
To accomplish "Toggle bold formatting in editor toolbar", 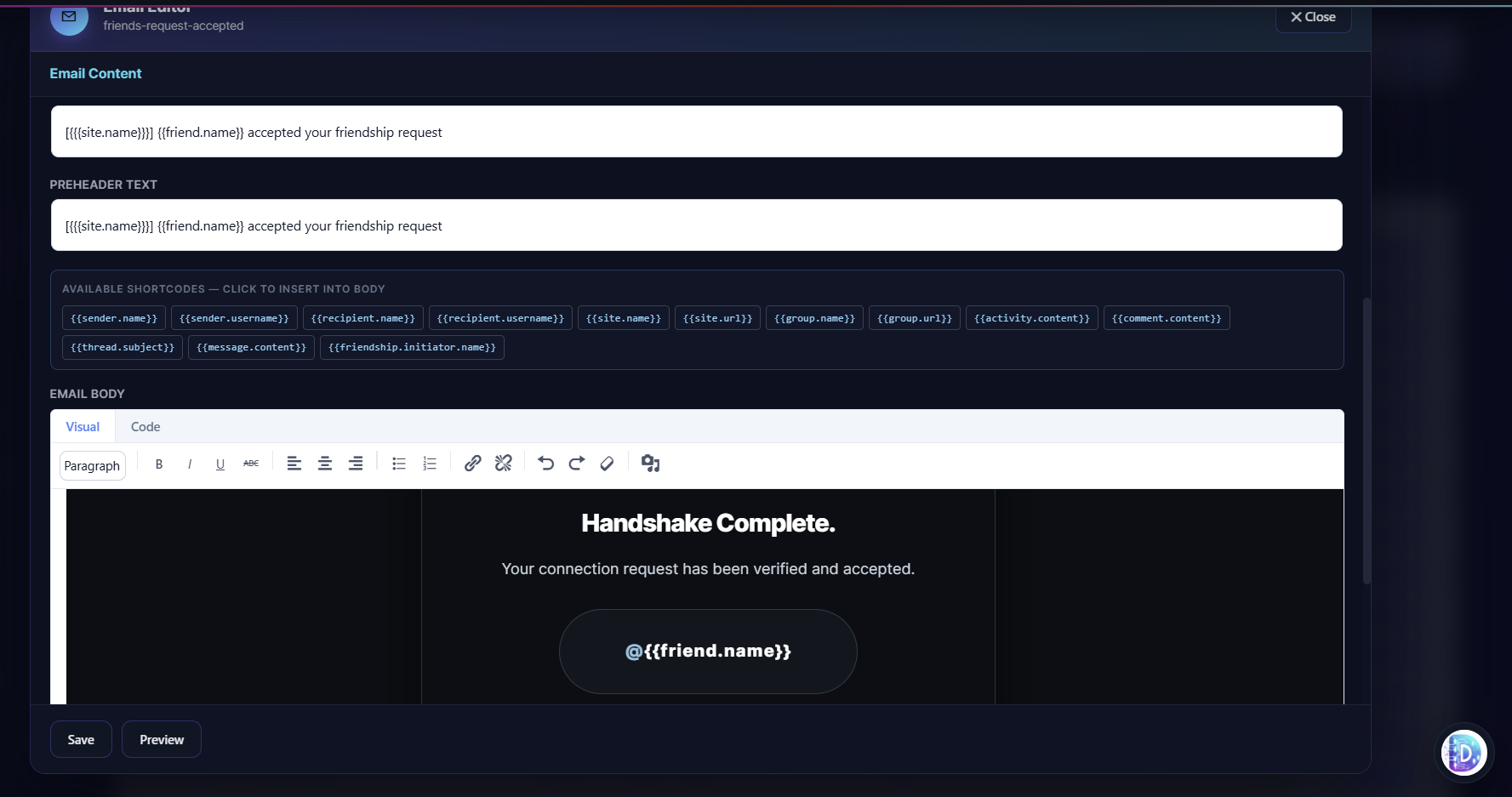I will (x=159, y=464).
